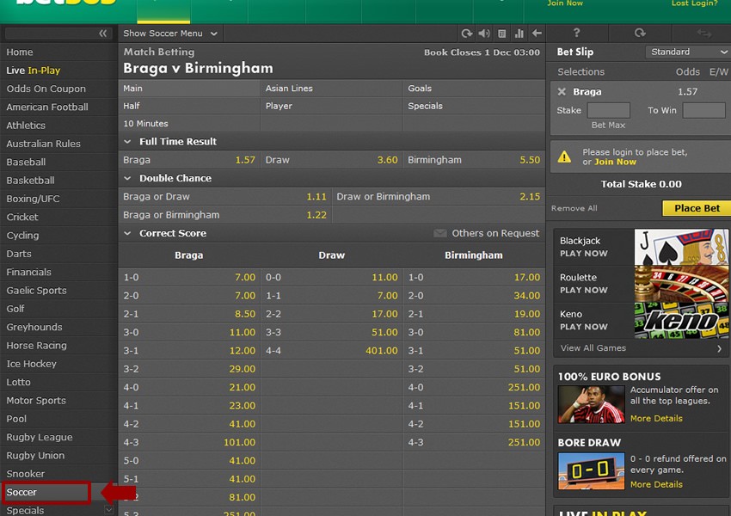Select Draw full time result at 3.60
731x516 pixels.
331,160
